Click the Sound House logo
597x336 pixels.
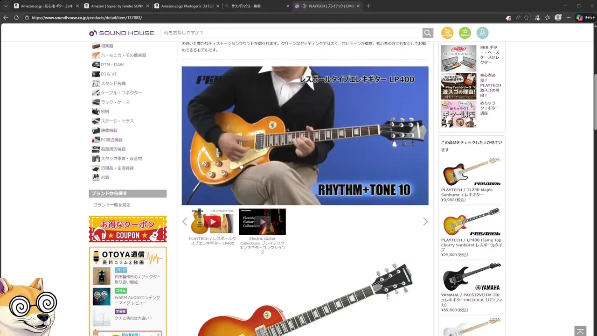point(121,33)
